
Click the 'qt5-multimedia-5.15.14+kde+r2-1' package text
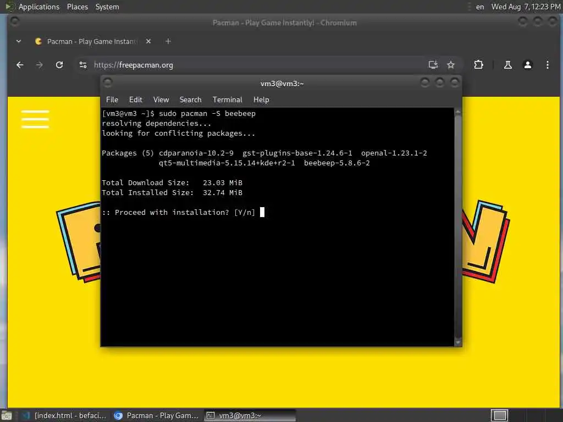point(227,163)
